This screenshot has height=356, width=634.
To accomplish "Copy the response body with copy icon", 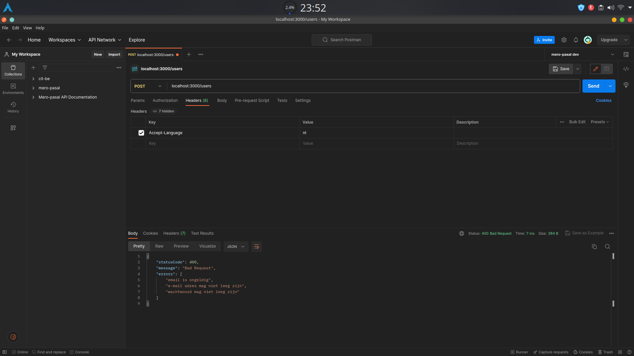I will click(594, 247).
